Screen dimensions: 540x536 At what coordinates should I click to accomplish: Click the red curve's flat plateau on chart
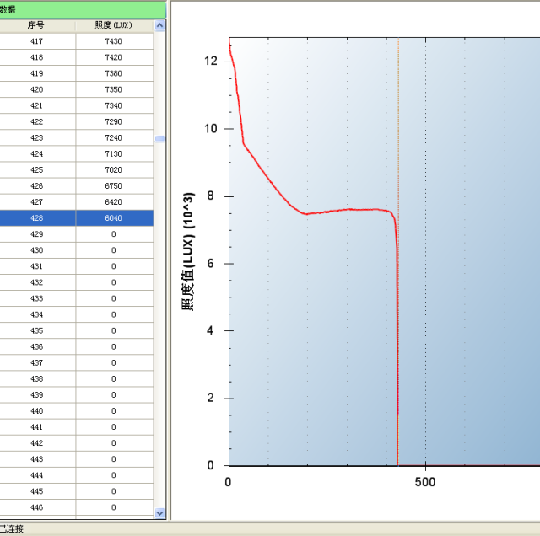(x=346, y=209)
